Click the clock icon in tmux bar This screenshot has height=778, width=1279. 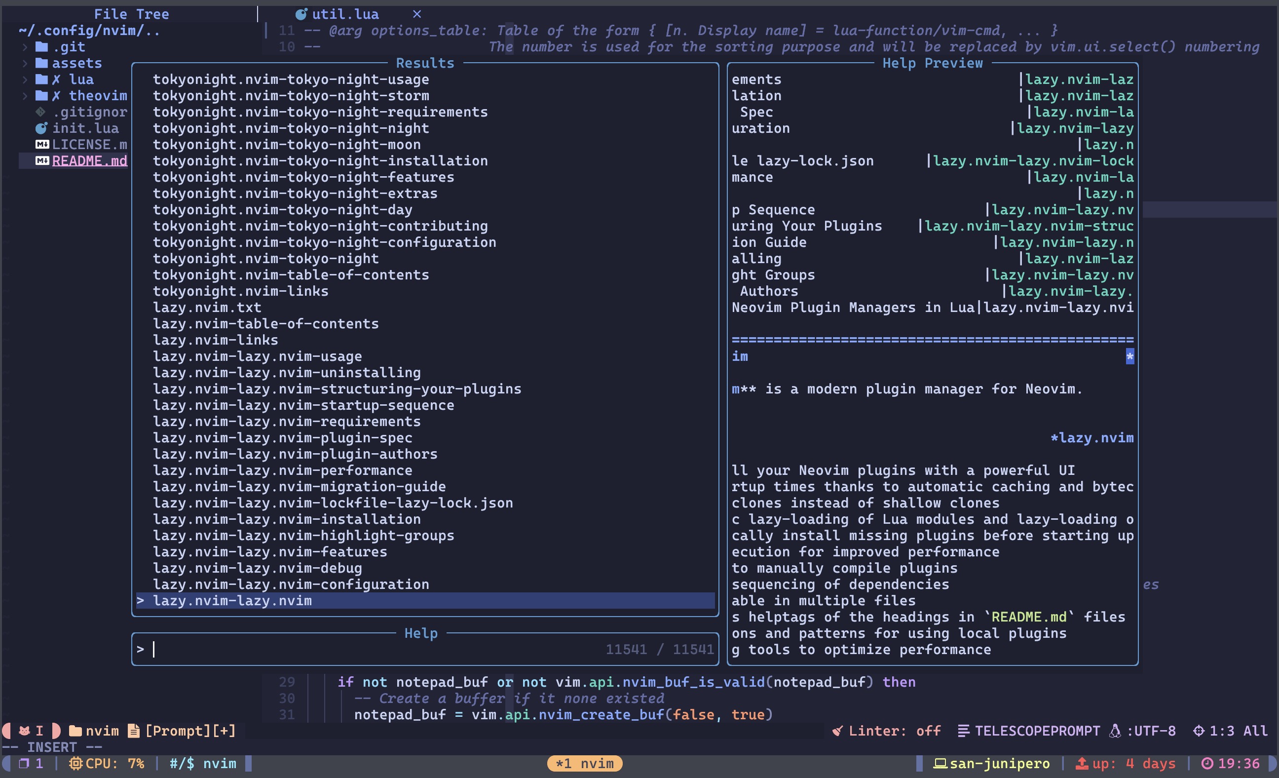[1208, 764]
